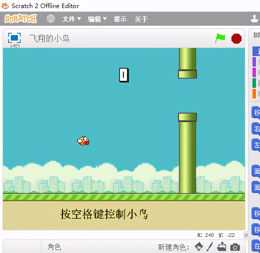Open the 提示 menu
This screenshot has height=253, width=260.
pos(120,19)
